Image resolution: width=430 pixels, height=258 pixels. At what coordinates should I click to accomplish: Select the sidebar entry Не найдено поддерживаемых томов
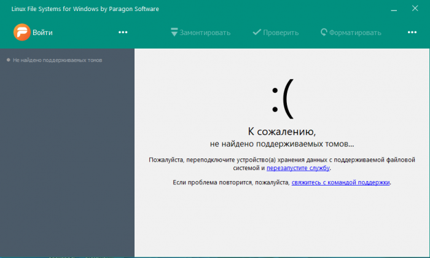coord(57,60)
